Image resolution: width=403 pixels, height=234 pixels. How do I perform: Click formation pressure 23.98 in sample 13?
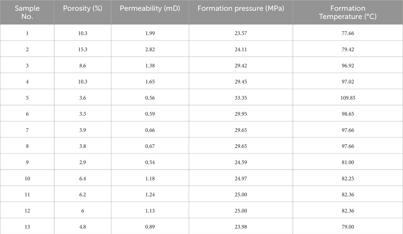(x=241, y=227)
